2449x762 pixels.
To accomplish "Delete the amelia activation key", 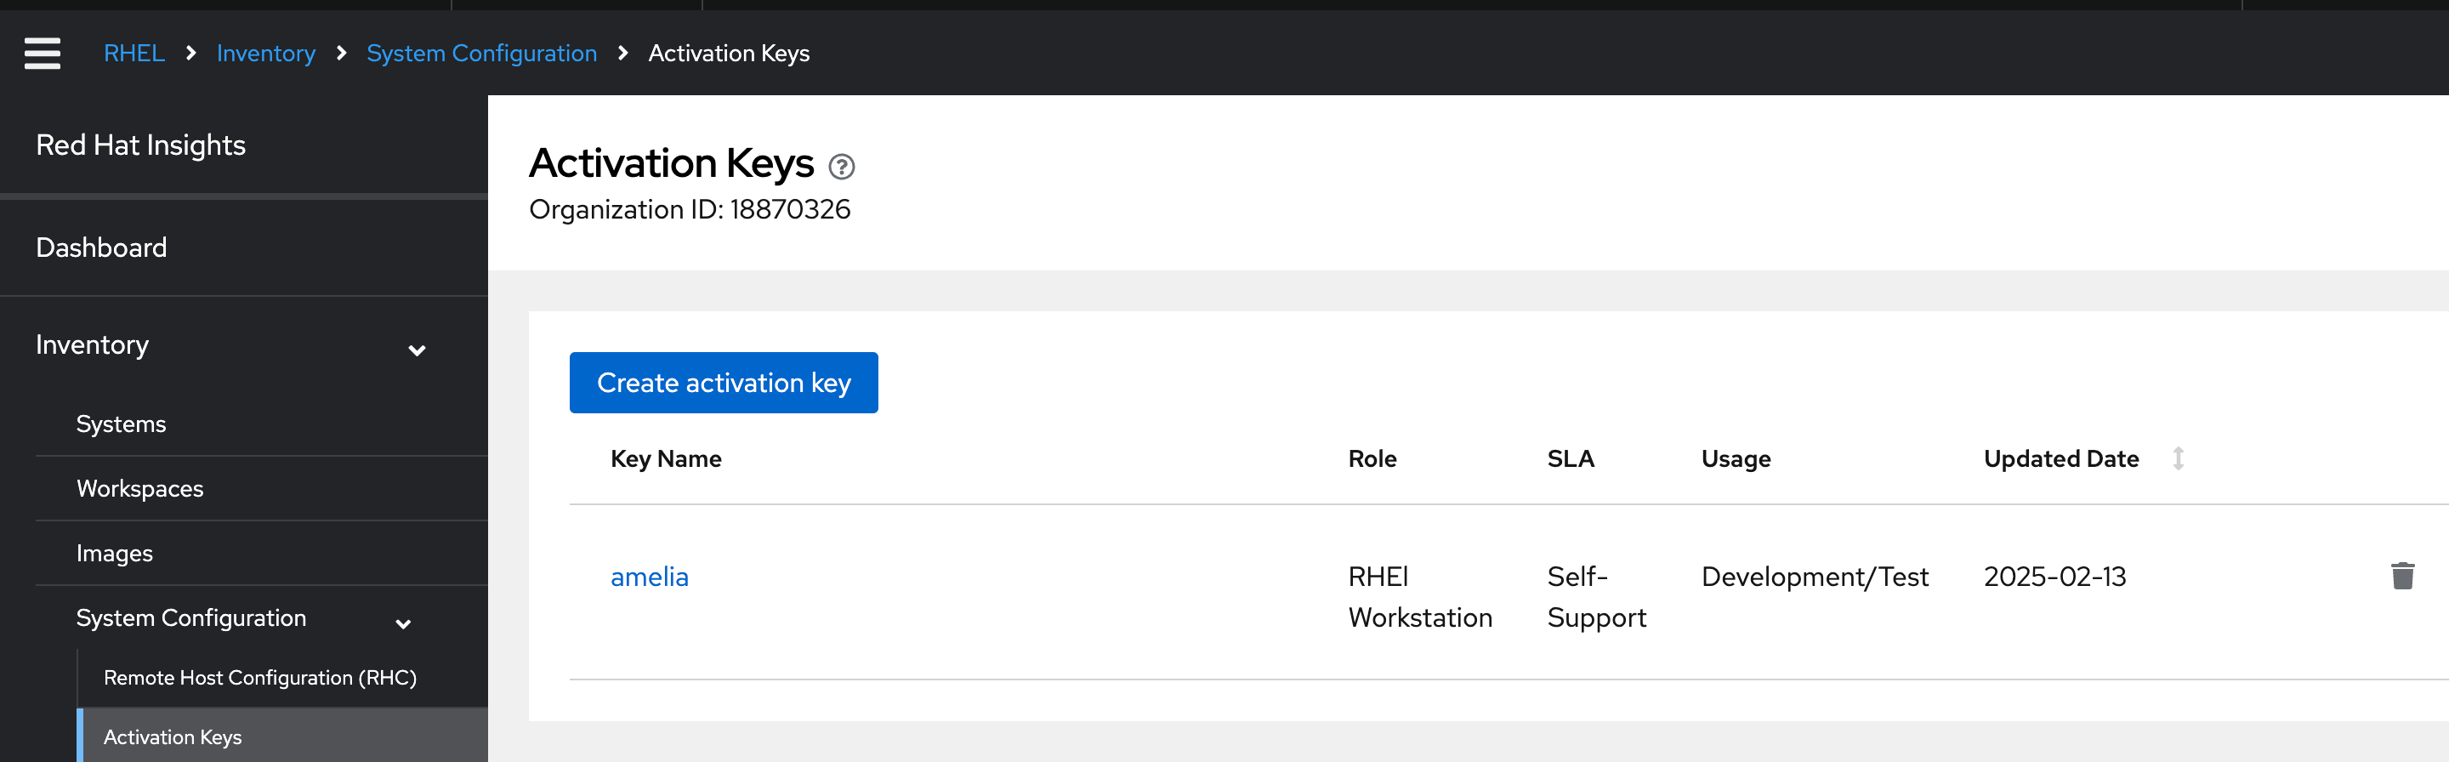I will pos(2402,576).
